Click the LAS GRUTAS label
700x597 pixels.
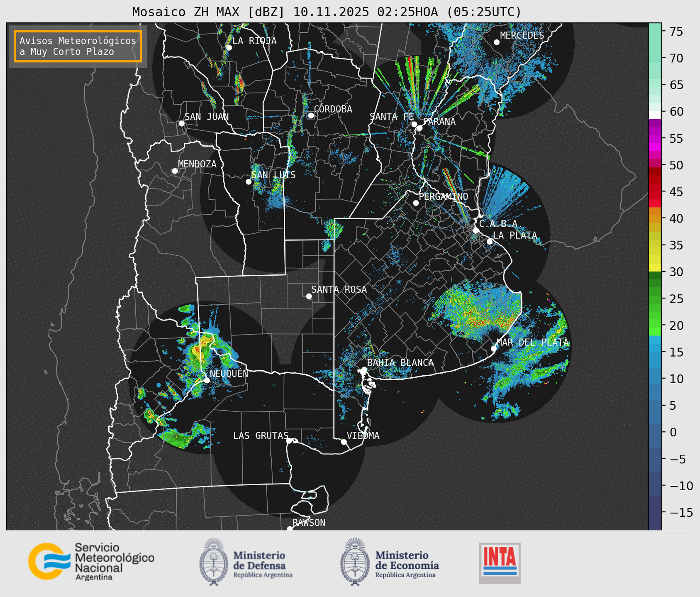(261, 436)
